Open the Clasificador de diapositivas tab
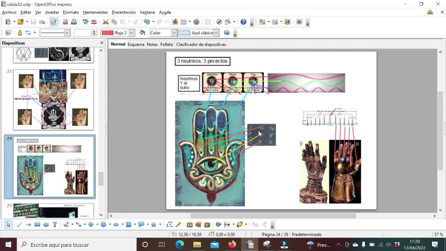The width and height of the screenshot is (446, 251). (201, 44)
